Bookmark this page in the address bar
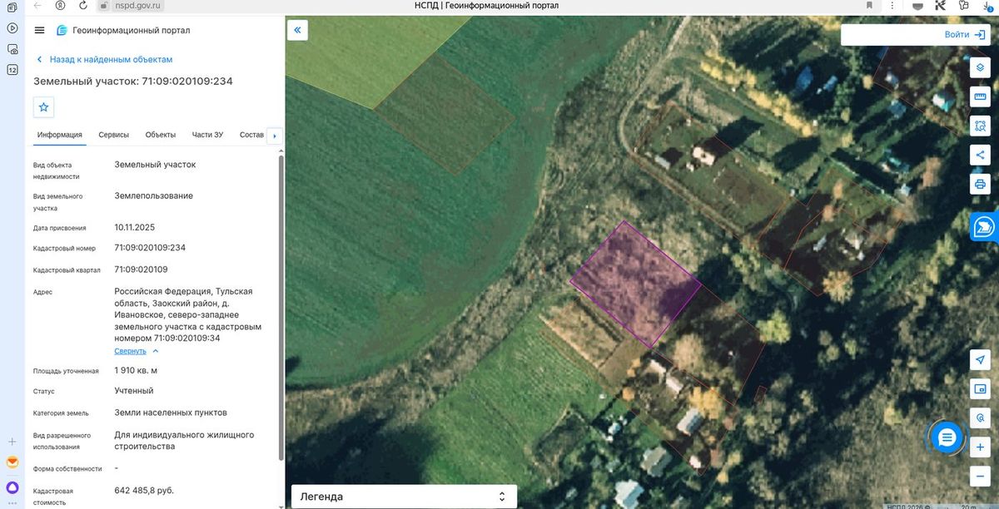The width and height of the screenshot is (999, 509). tap(870, 5)
